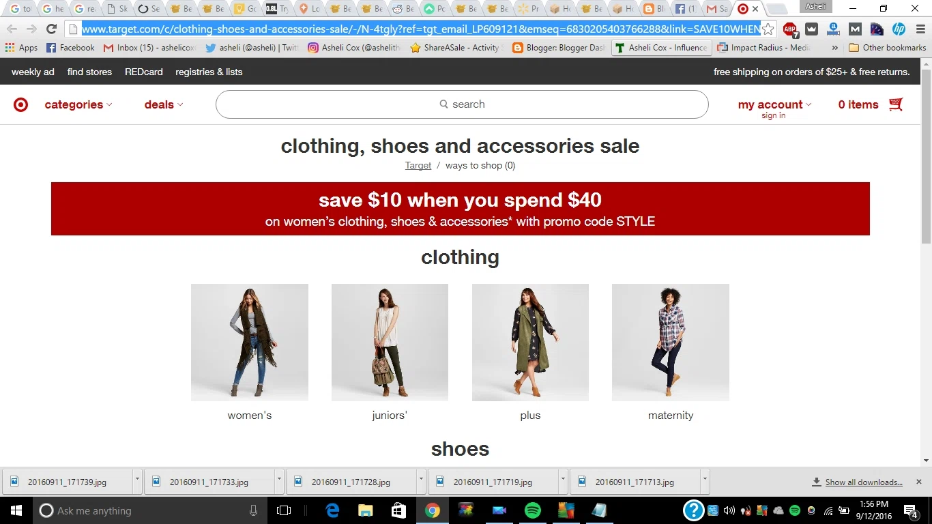Open the Adblock Plus extension icon
The width and height of the screenshot is (932, 524).
point(790,29)
